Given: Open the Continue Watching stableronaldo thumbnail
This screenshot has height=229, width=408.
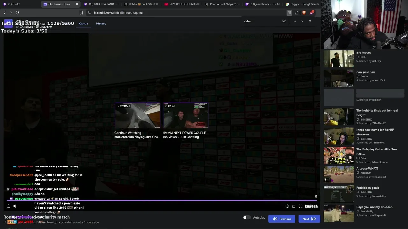Looking at the screenshot, I should (137, 115).
